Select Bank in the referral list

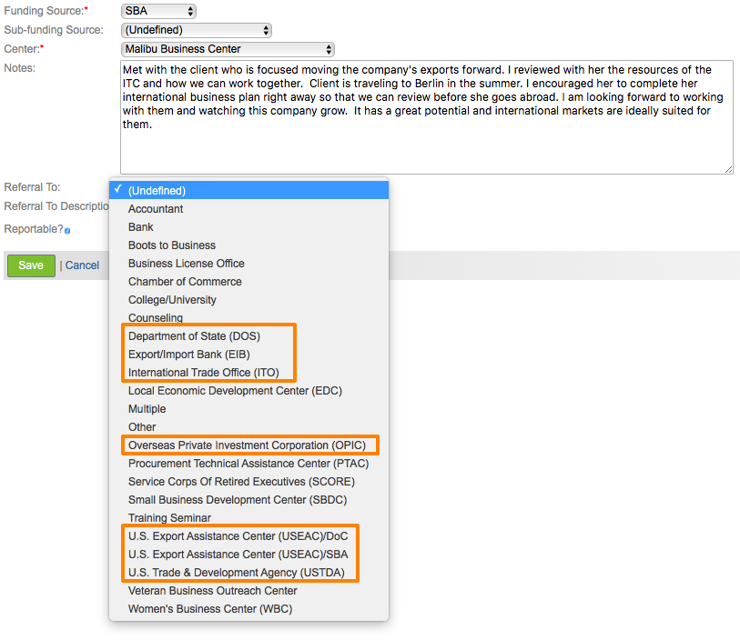[141, 227]
